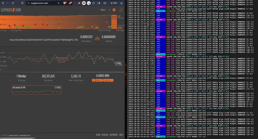Select the wallet address text
Viewport: 258px width, 139px height.
(x=43, y=40)
